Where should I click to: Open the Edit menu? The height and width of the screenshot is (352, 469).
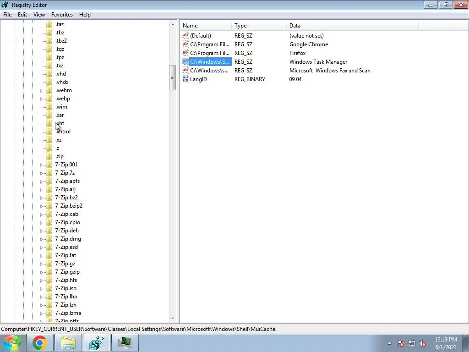[x=22, y=15]
